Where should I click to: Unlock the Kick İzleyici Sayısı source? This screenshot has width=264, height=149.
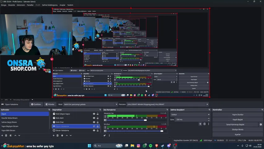98,114
